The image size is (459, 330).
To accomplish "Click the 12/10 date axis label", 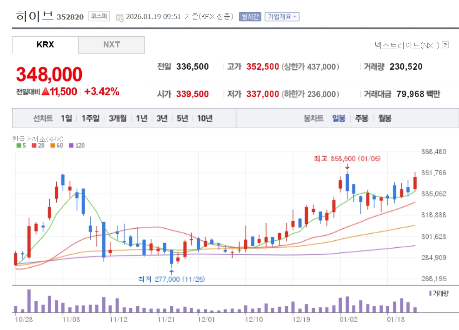I will pyautogui.click(x=254, y=319).
